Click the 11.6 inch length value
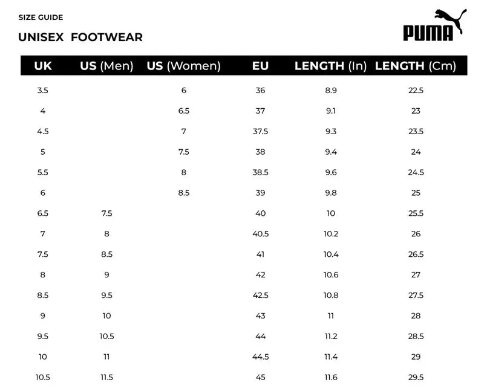The height and width of the screenshot is (388, 484). (331, 377)
